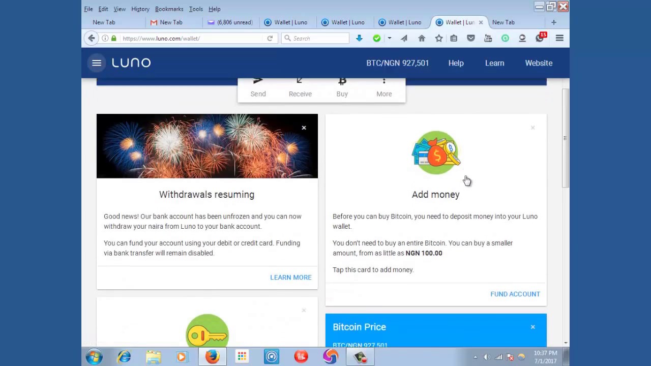The image size is (651, 366).
Task: Click Firefox icon in taskbar
Action: (x=212, y=357)
